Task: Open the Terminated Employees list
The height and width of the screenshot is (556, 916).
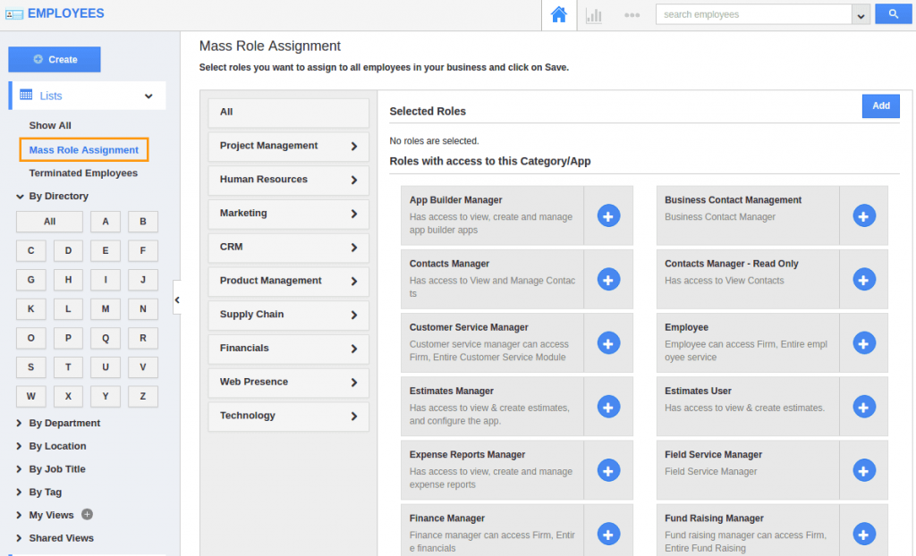Action: 83,173
